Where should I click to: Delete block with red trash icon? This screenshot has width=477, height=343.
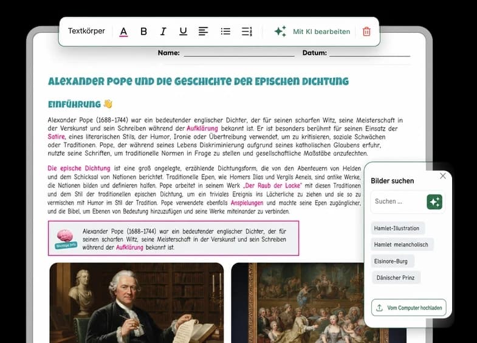[366, 32]
